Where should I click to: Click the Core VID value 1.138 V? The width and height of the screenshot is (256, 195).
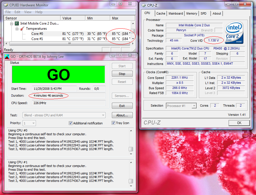click(x=213, y=40)
